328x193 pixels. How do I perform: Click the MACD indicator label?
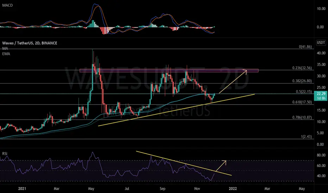7,5
